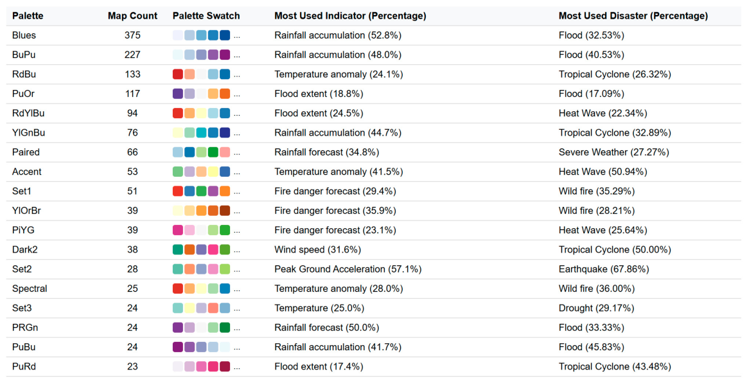
Task: Click the darkest blue swatch in Blues row
Action: coord(225,35)
